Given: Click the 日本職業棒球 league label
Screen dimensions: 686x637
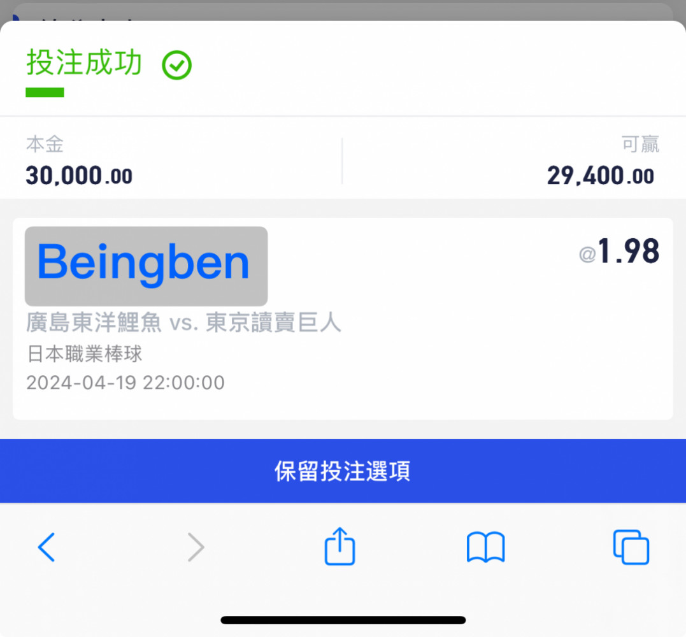Looking at the screenshot, I should coord(85,354).
